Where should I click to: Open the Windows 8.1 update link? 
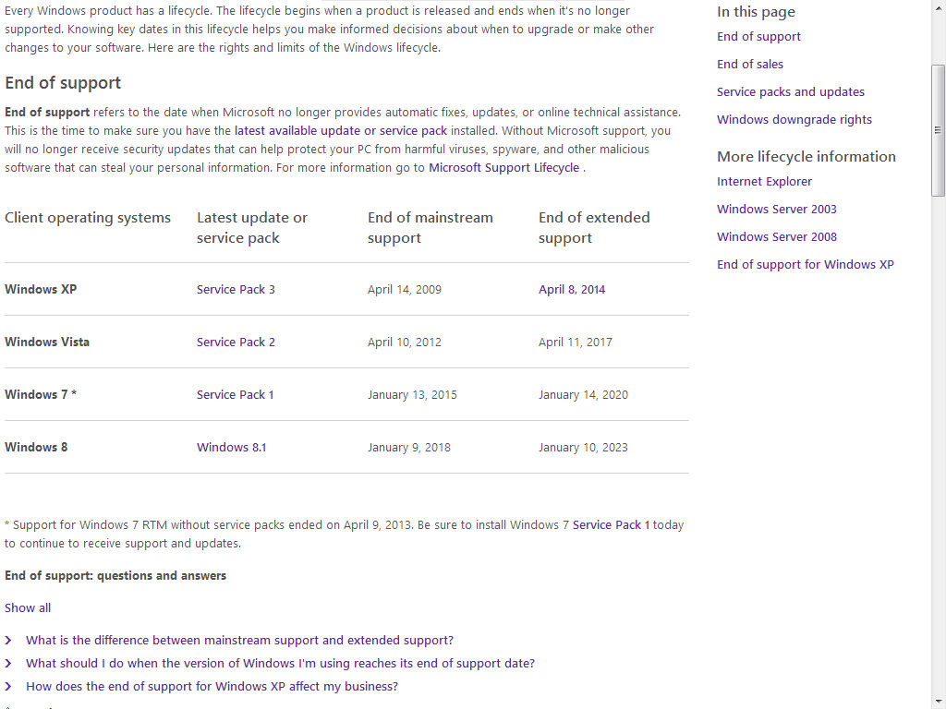(231, 448)
